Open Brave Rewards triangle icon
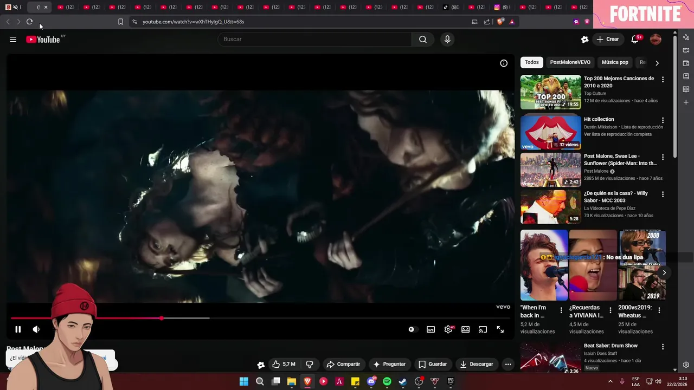Image resolution: width=694 pixels, height=390 pixels. click(512, 22)
